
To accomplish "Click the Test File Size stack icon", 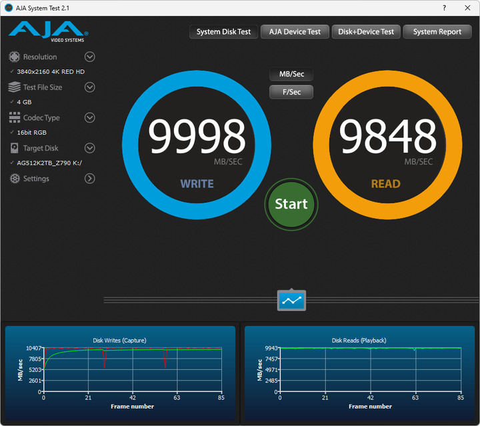I will point(14,87).
